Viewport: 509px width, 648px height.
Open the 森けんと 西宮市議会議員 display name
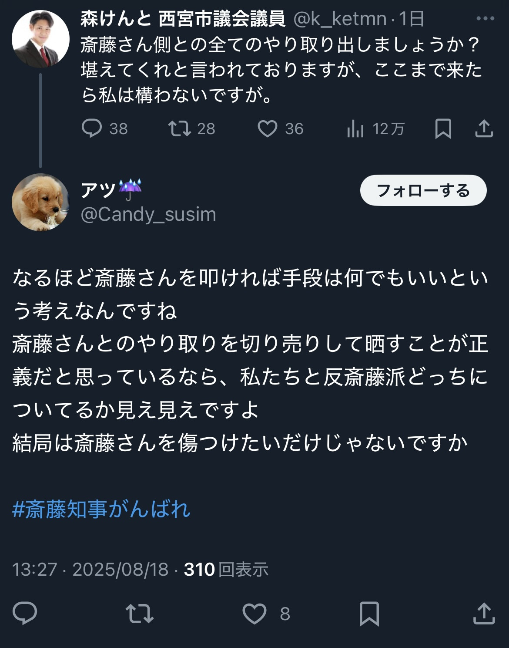tap(183, 19)
